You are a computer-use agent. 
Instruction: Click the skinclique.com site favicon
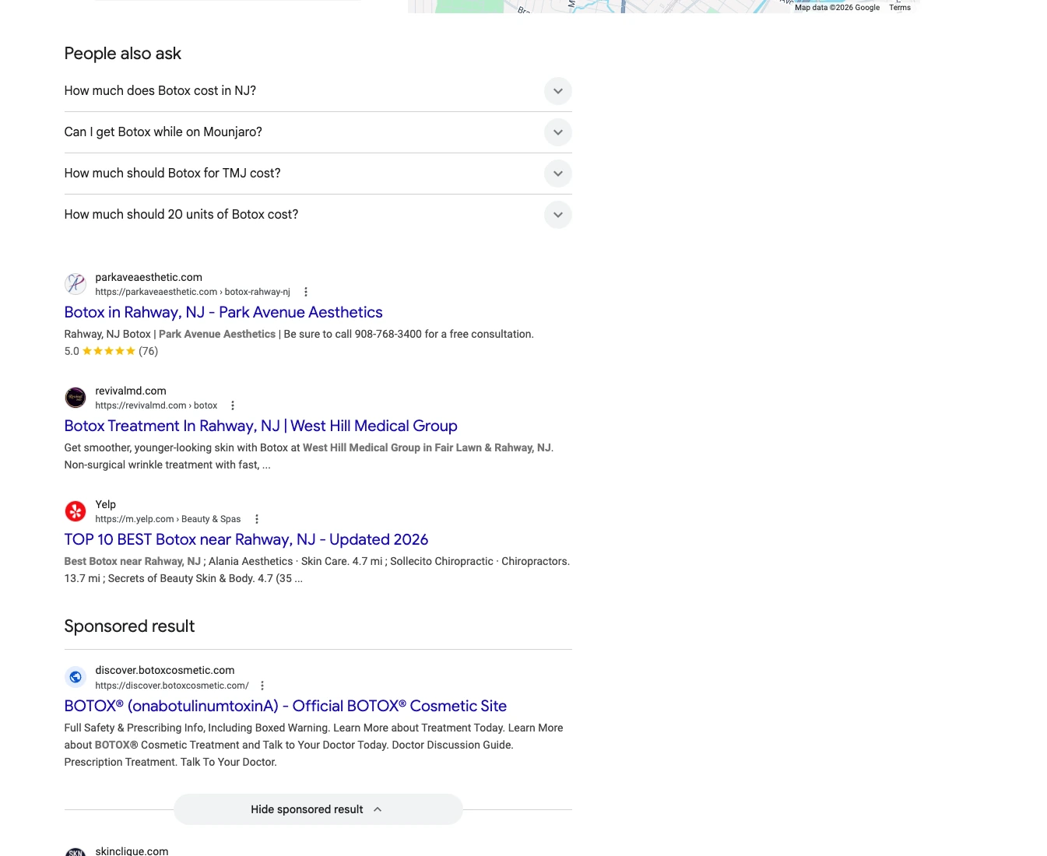point(76,852)
